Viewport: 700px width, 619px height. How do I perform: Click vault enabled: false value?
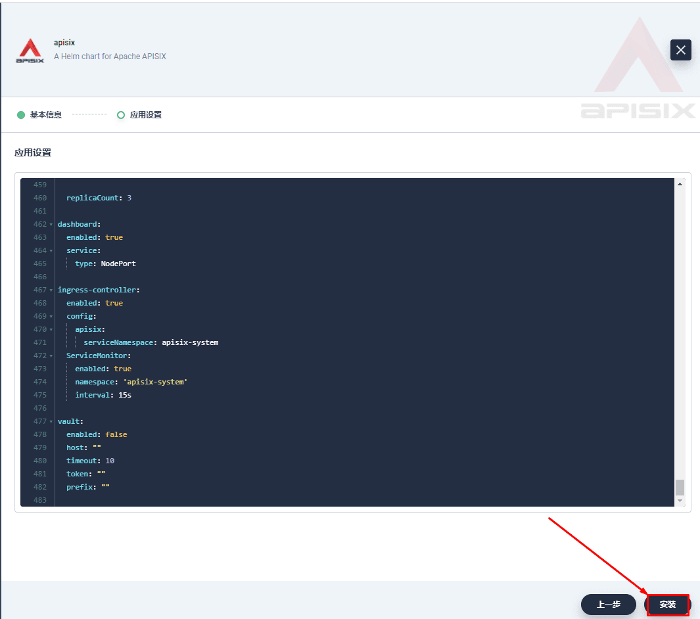coord(116,434)
